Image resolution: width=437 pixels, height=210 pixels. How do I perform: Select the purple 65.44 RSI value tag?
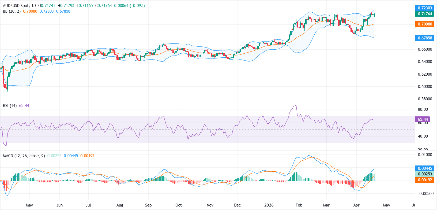pyautogui.click(x=423, y=119)
